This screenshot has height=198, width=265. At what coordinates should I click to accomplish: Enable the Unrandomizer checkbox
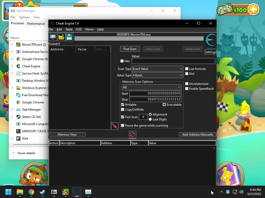tap(187, 84)
